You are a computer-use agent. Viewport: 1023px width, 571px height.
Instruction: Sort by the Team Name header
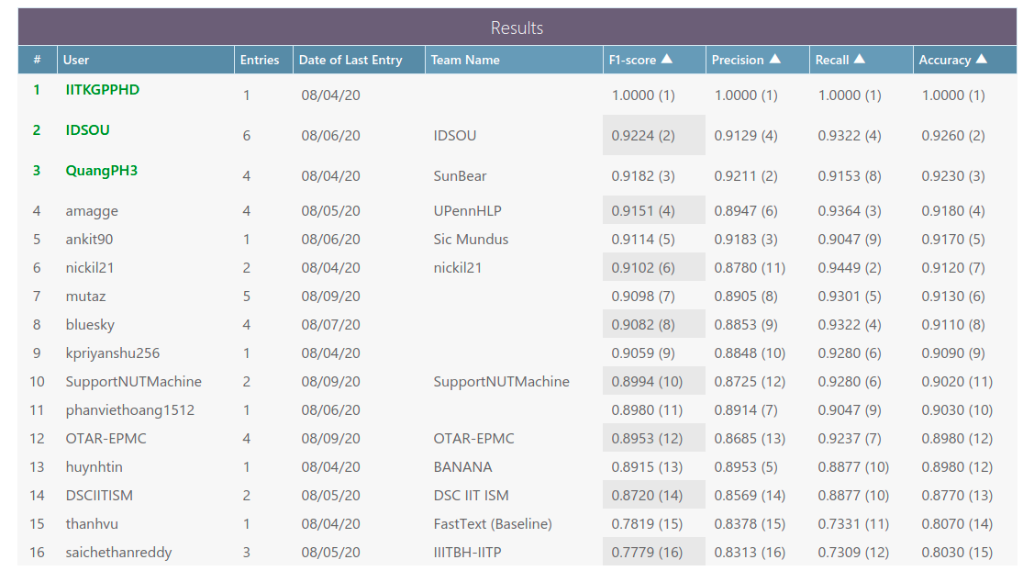click(465, 60)
